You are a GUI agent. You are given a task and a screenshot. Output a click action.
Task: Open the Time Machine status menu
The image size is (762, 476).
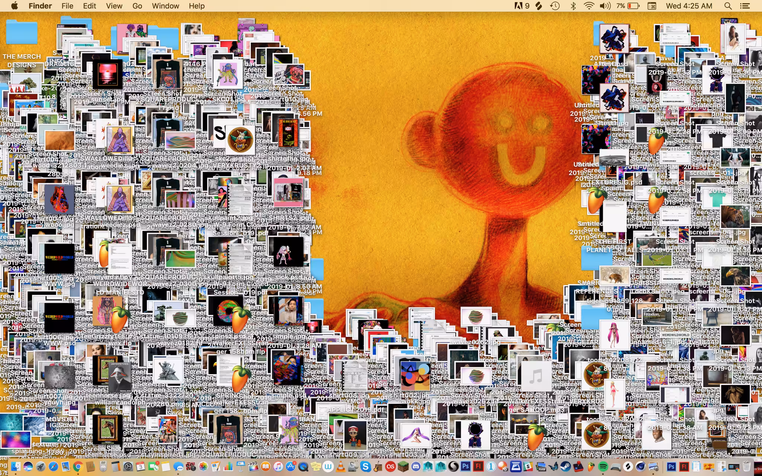(555, 6)
